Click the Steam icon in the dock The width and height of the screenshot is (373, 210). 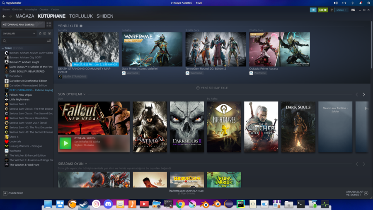(84, 204)
